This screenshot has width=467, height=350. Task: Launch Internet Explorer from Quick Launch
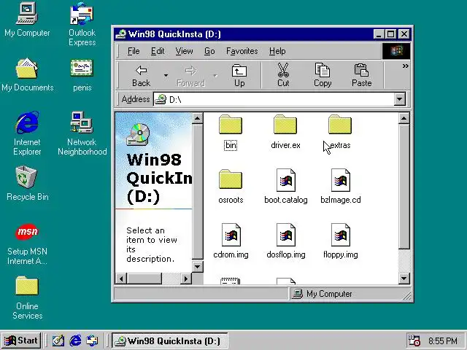(x=75, y=341)
